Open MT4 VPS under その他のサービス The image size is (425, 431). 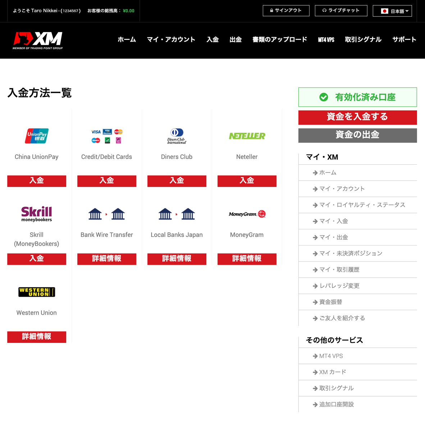(x=358, y=356)
